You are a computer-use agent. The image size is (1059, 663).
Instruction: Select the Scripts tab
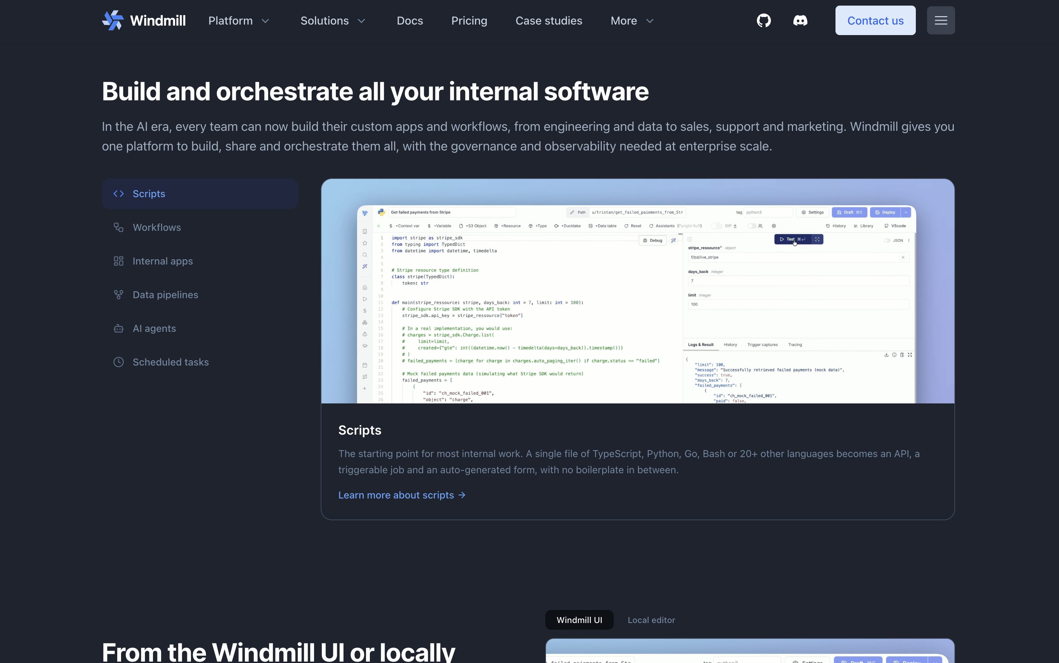[x=200, y=194]
